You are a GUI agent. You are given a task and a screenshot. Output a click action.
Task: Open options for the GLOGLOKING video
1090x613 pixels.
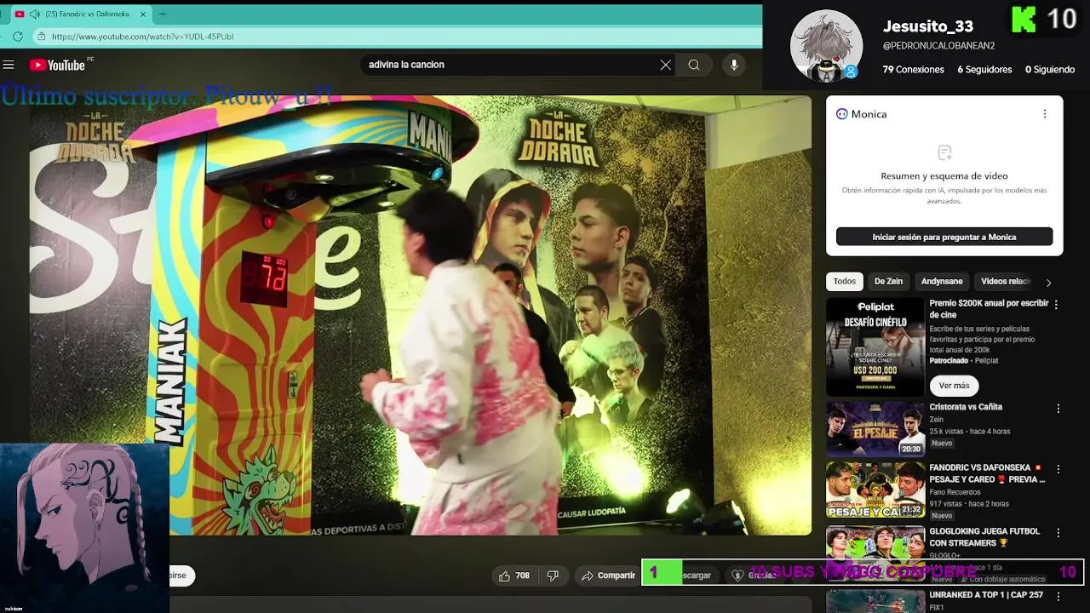1058,532
